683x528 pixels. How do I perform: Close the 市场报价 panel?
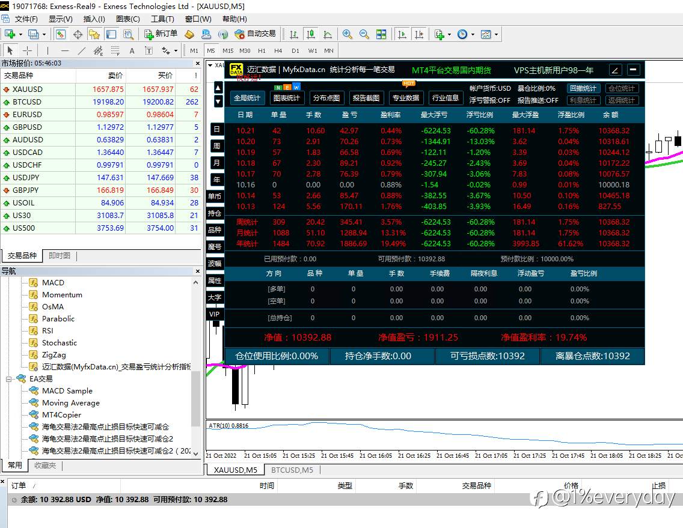(198, 63)
